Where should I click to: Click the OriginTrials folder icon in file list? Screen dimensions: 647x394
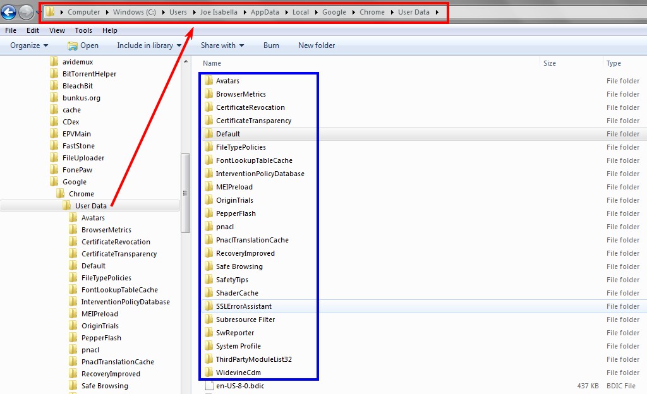coord(209,200)
